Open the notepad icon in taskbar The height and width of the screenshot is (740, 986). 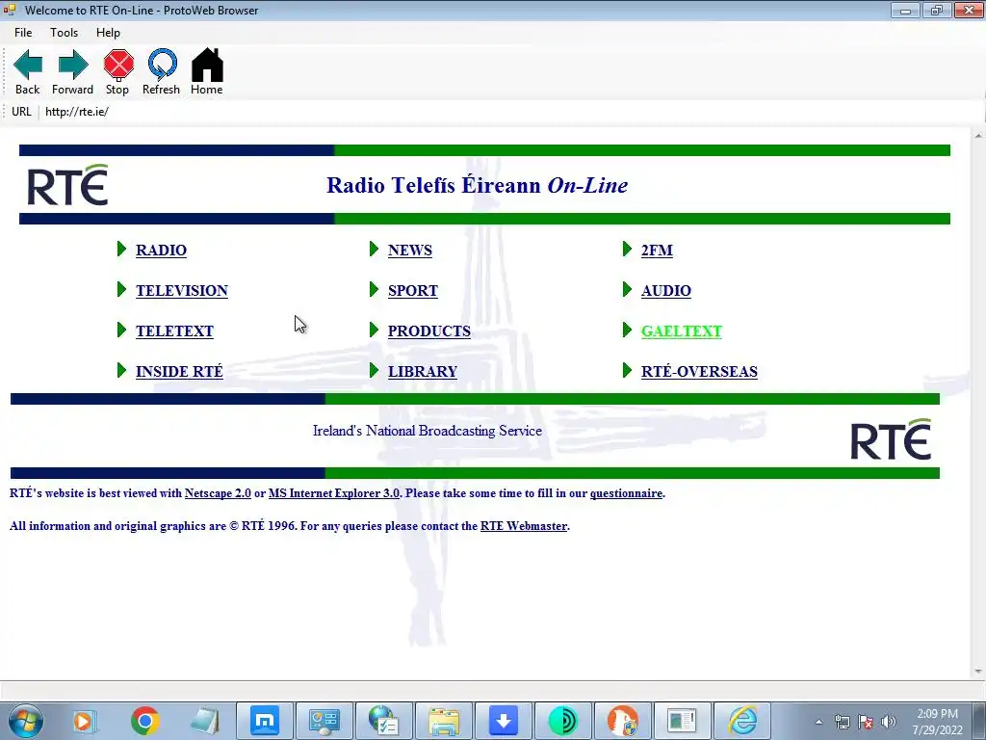205,721
